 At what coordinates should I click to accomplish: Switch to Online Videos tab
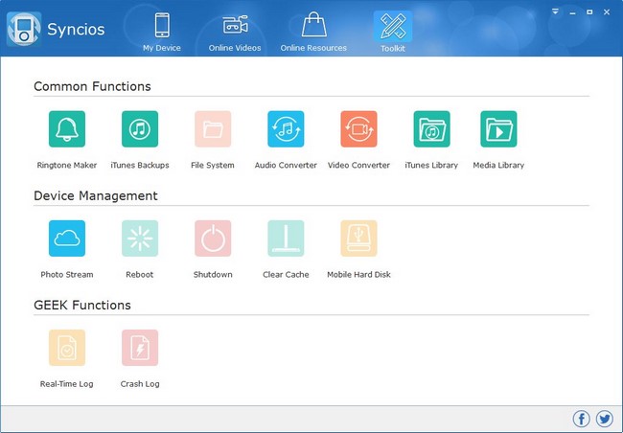point(235,33)
